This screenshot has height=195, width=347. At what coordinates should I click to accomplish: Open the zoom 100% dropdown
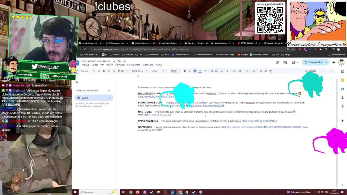(123, 71)
